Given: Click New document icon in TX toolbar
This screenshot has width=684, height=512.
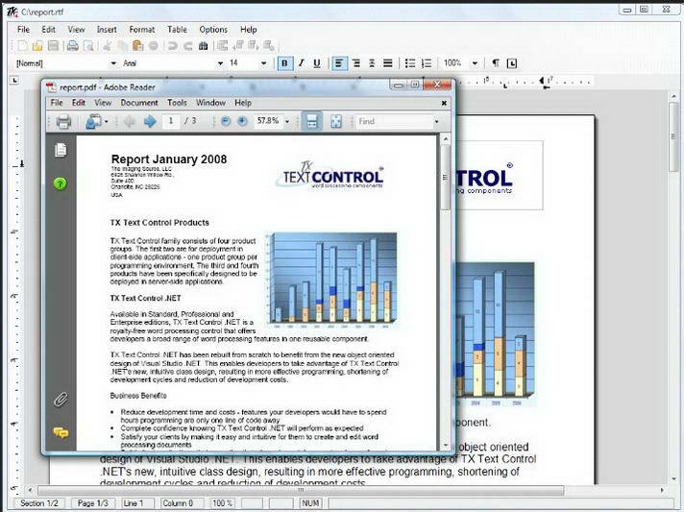Looking at the screenshot, I should 23,46.
